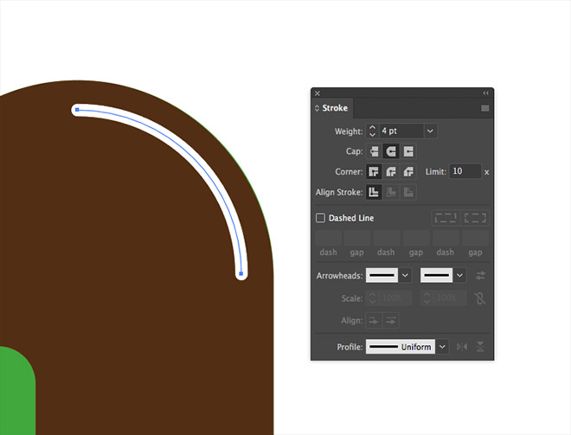Click the start arrowhead preview

pyautogui.click(x=382, y=276)
